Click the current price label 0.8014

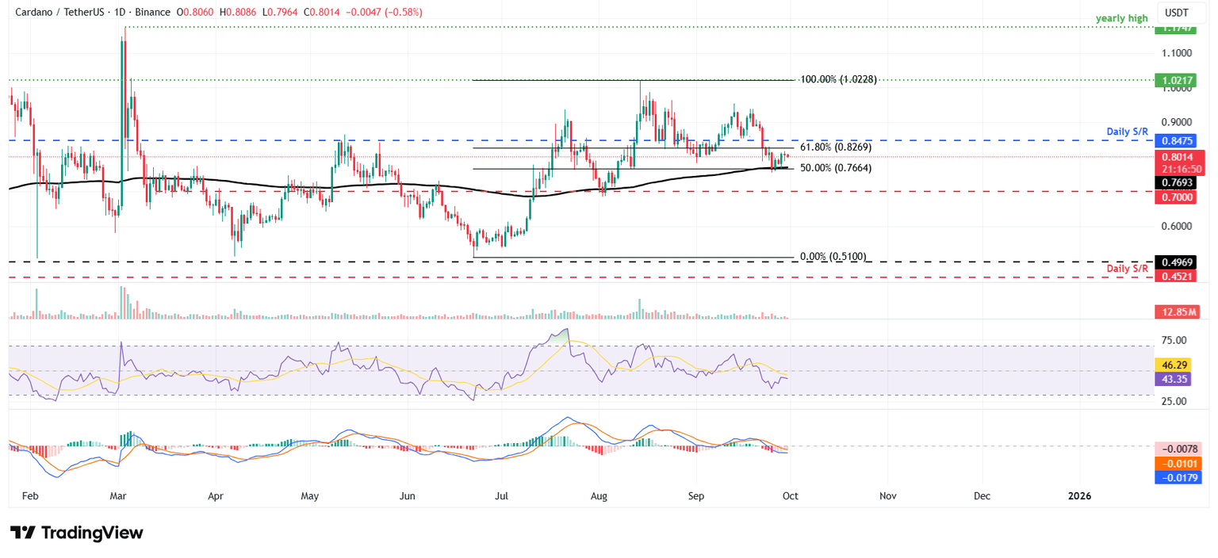(x=1179, y=157)
